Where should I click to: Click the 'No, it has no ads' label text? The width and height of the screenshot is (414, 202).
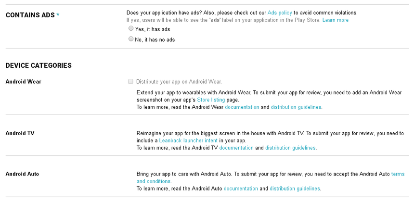tap(155, 40)
